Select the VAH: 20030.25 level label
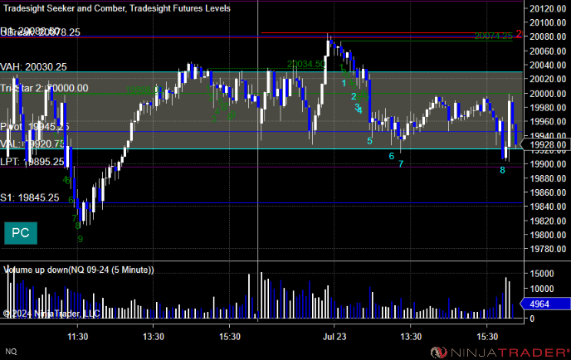The width and height of the screenshot is (571, 360). click(x=33, y=67)
